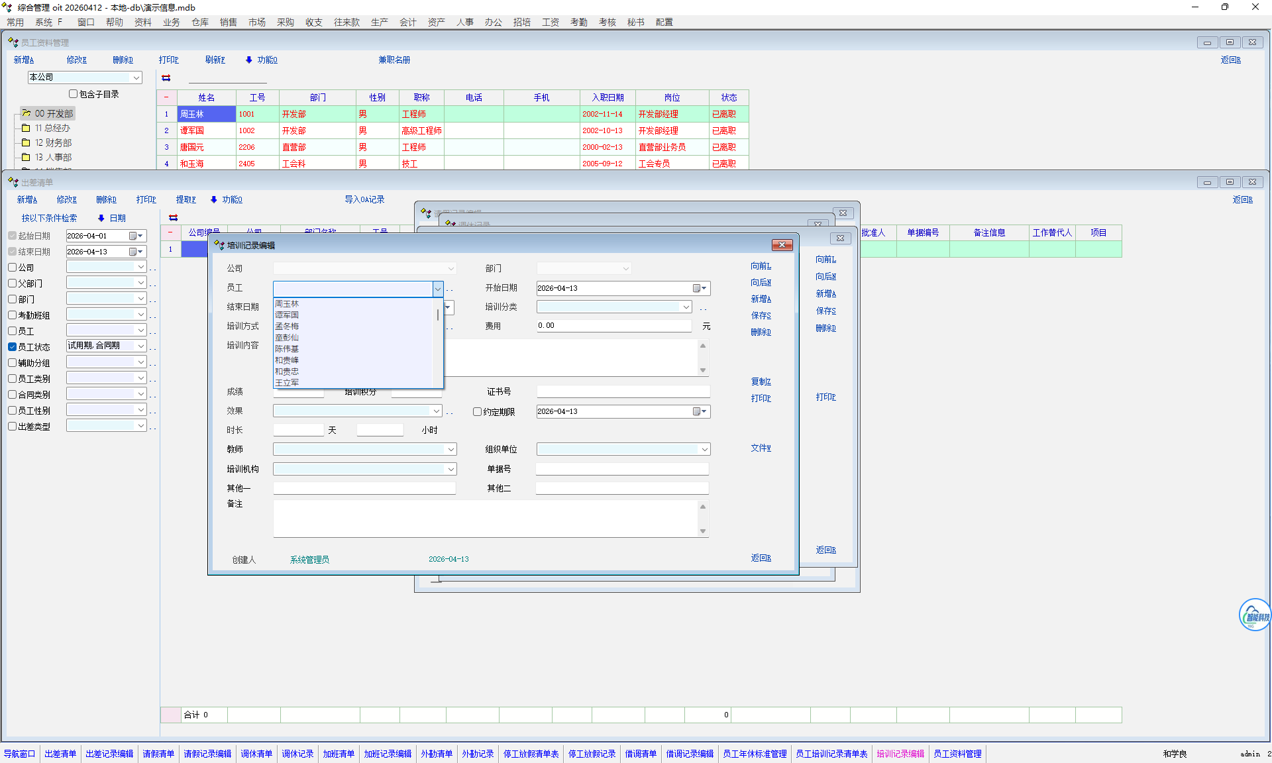This screenshot has height=763, width=1272.
Task: Click the red swap-arrows icon above employee table
Action: pos(166,78)
